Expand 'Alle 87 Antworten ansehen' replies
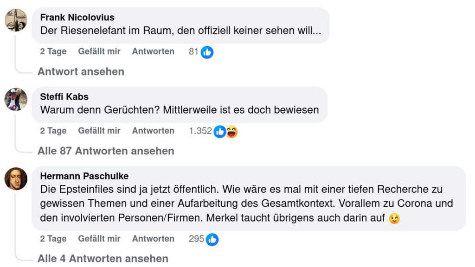 (x=106, y=151)
